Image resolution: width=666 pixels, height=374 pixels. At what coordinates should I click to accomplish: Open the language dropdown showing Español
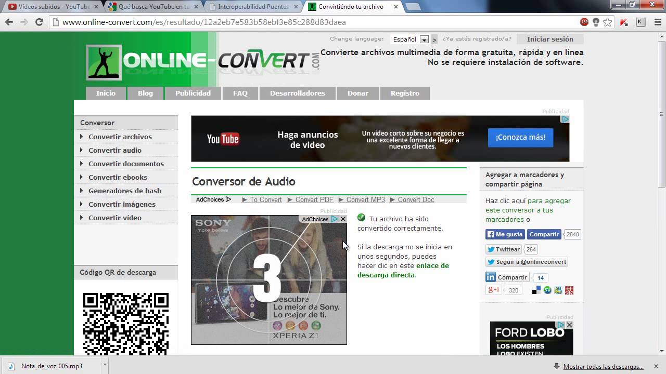[x=410, y=39]
